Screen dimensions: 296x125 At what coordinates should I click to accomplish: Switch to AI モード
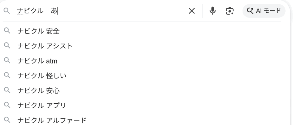[x=264, y=11]
